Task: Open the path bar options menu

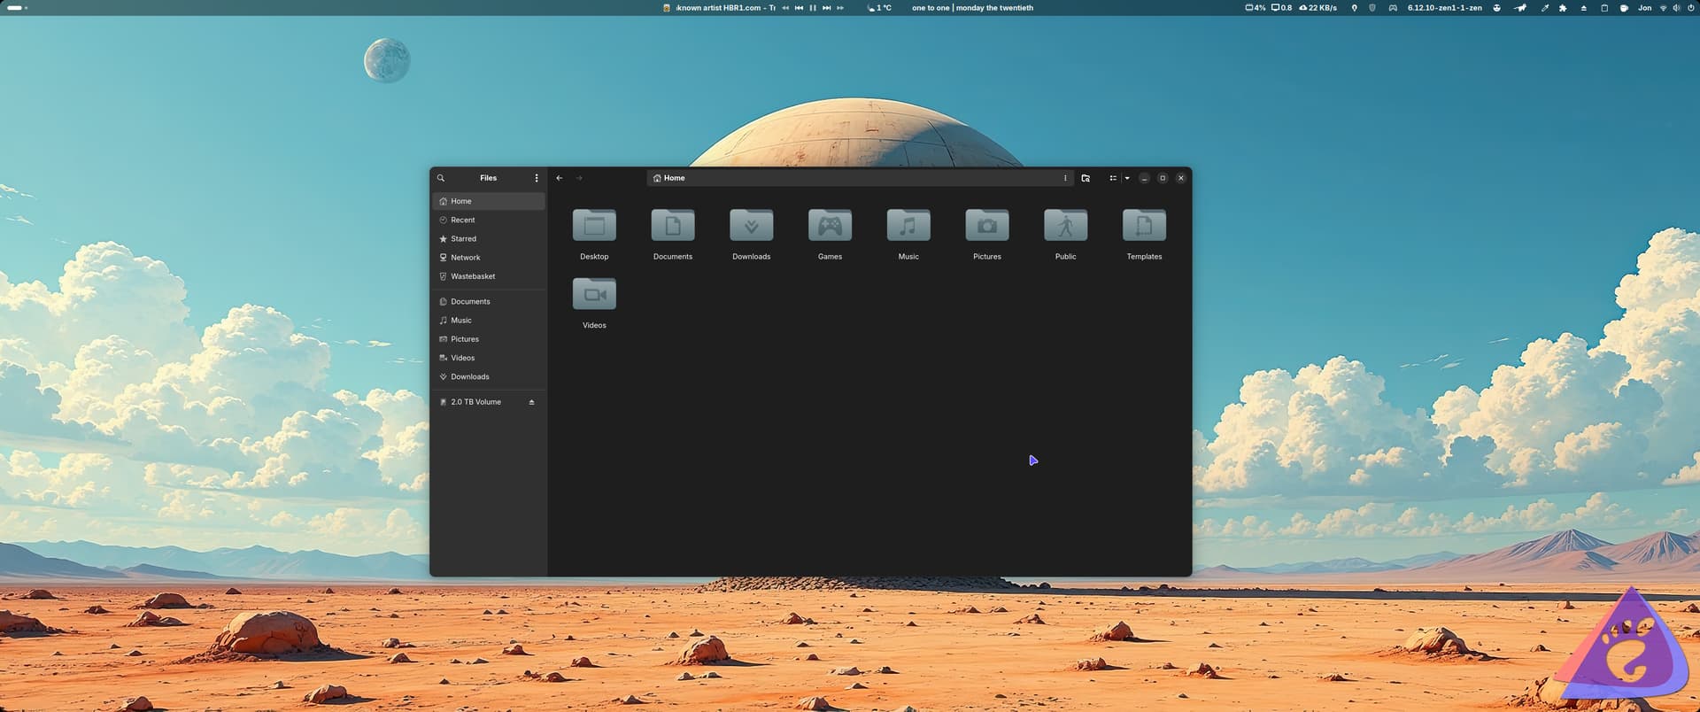Action: [1065, 178]
